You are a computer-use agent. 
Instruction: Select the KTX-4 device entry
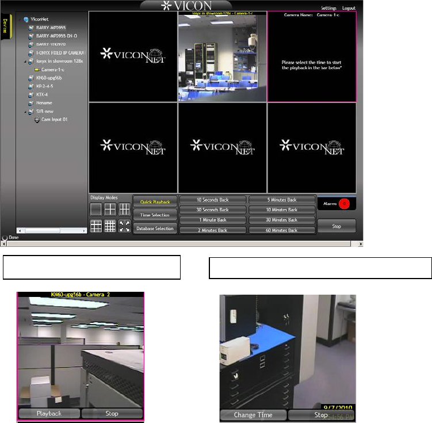click(x=42, y=95)
